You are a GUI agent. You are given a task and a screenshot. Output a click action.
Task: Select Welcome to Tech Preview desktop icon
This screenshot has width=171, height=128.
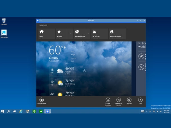pos(4,34)
